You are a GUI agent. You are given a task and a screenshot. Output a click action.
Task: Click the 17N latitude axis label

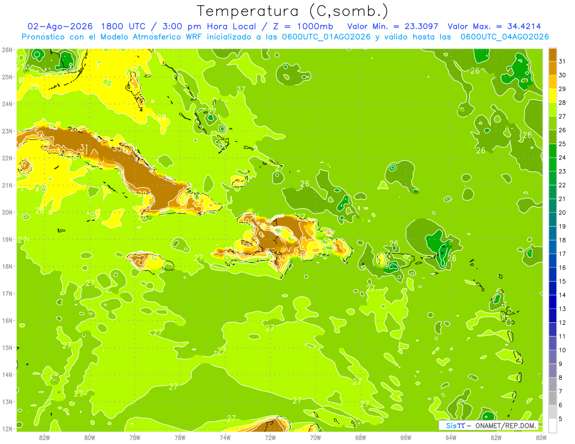coord(7,294)
